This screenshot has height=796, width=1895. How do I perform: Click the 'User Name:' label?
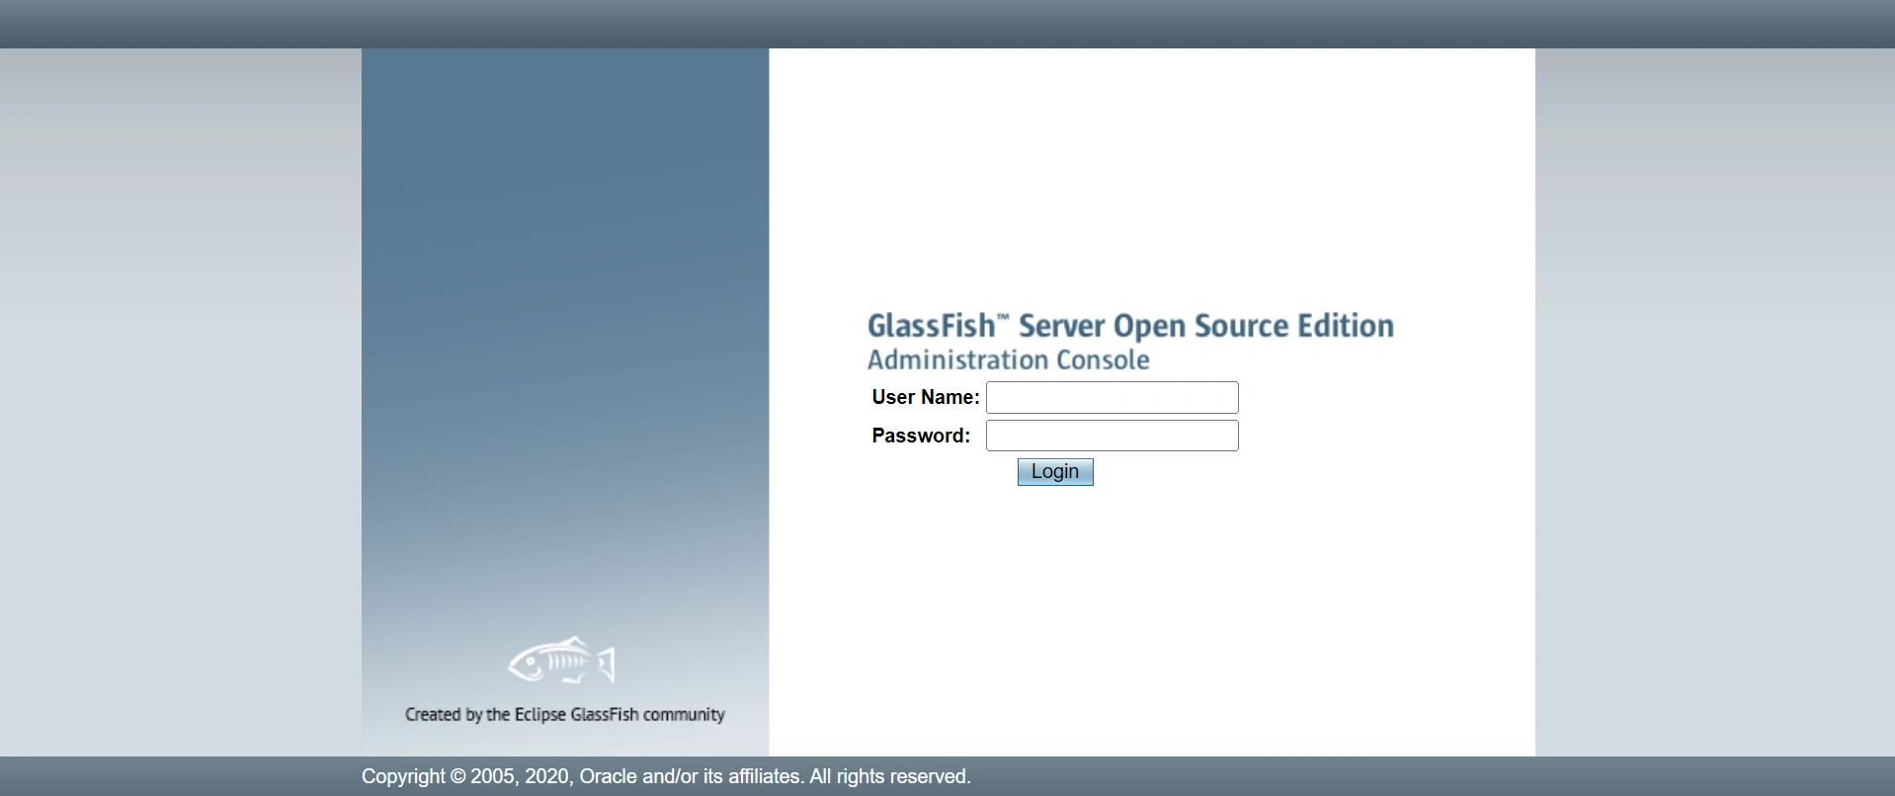(x=925, y=397)
